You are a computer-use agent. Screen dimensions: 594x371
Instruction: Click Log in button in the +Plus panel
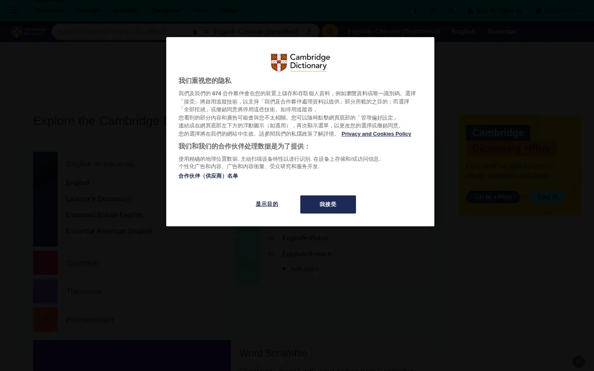(548, 197)
